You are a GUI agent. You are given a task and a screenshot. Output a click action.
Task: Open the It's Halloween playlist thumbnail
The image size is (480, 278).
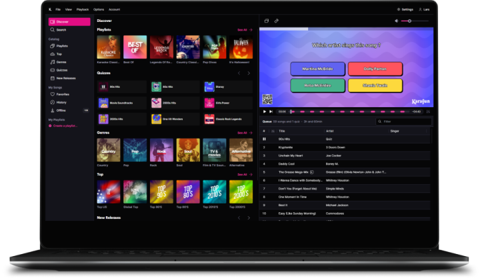[241, 47]
